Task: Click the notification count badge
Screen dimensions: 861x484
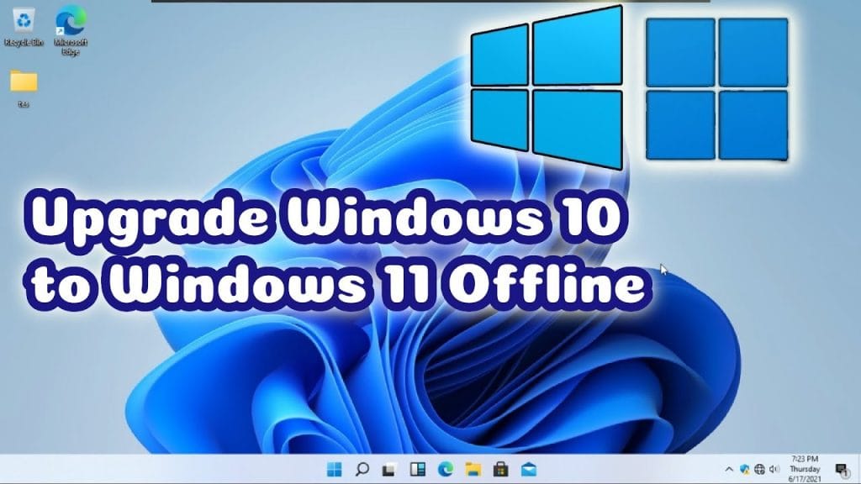Action: (845, 472)
